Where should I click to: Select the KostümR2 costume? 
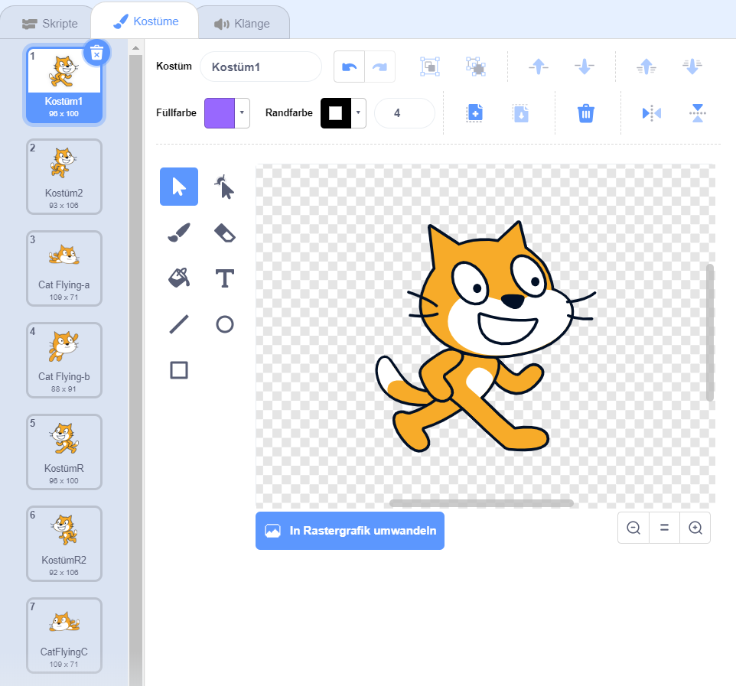(64, 543)
